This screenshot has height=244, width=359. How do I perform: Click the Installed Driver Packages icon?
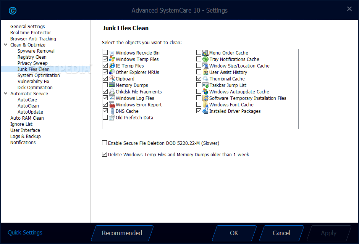point(205,111)
